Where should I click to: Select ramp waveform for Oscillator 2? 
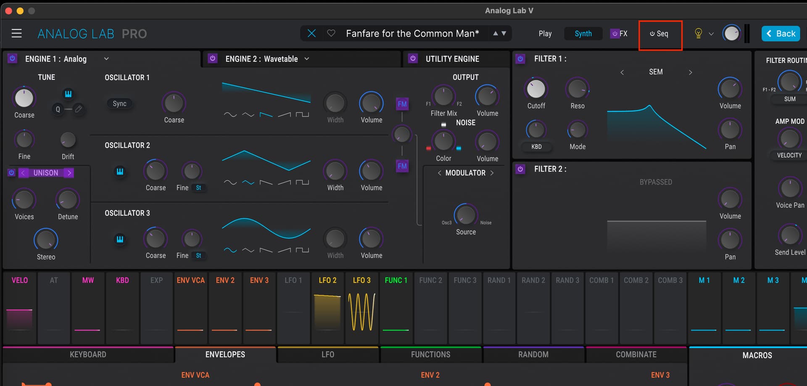(x=284, y=182)
